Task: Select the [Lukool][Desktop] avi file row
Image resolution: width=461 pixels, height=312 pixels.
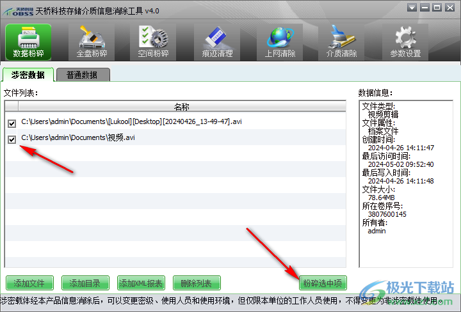Action: pos(175,121)
